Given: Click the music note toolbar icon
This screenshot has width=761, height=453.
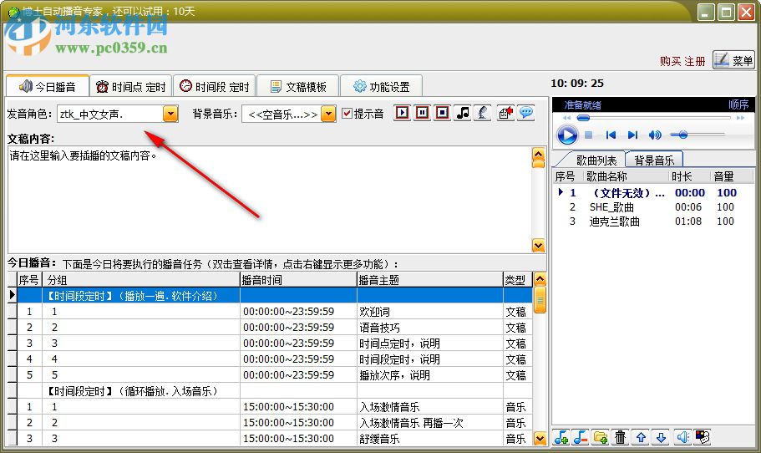Looking at the screenshot, I should [x=463, y=113].
